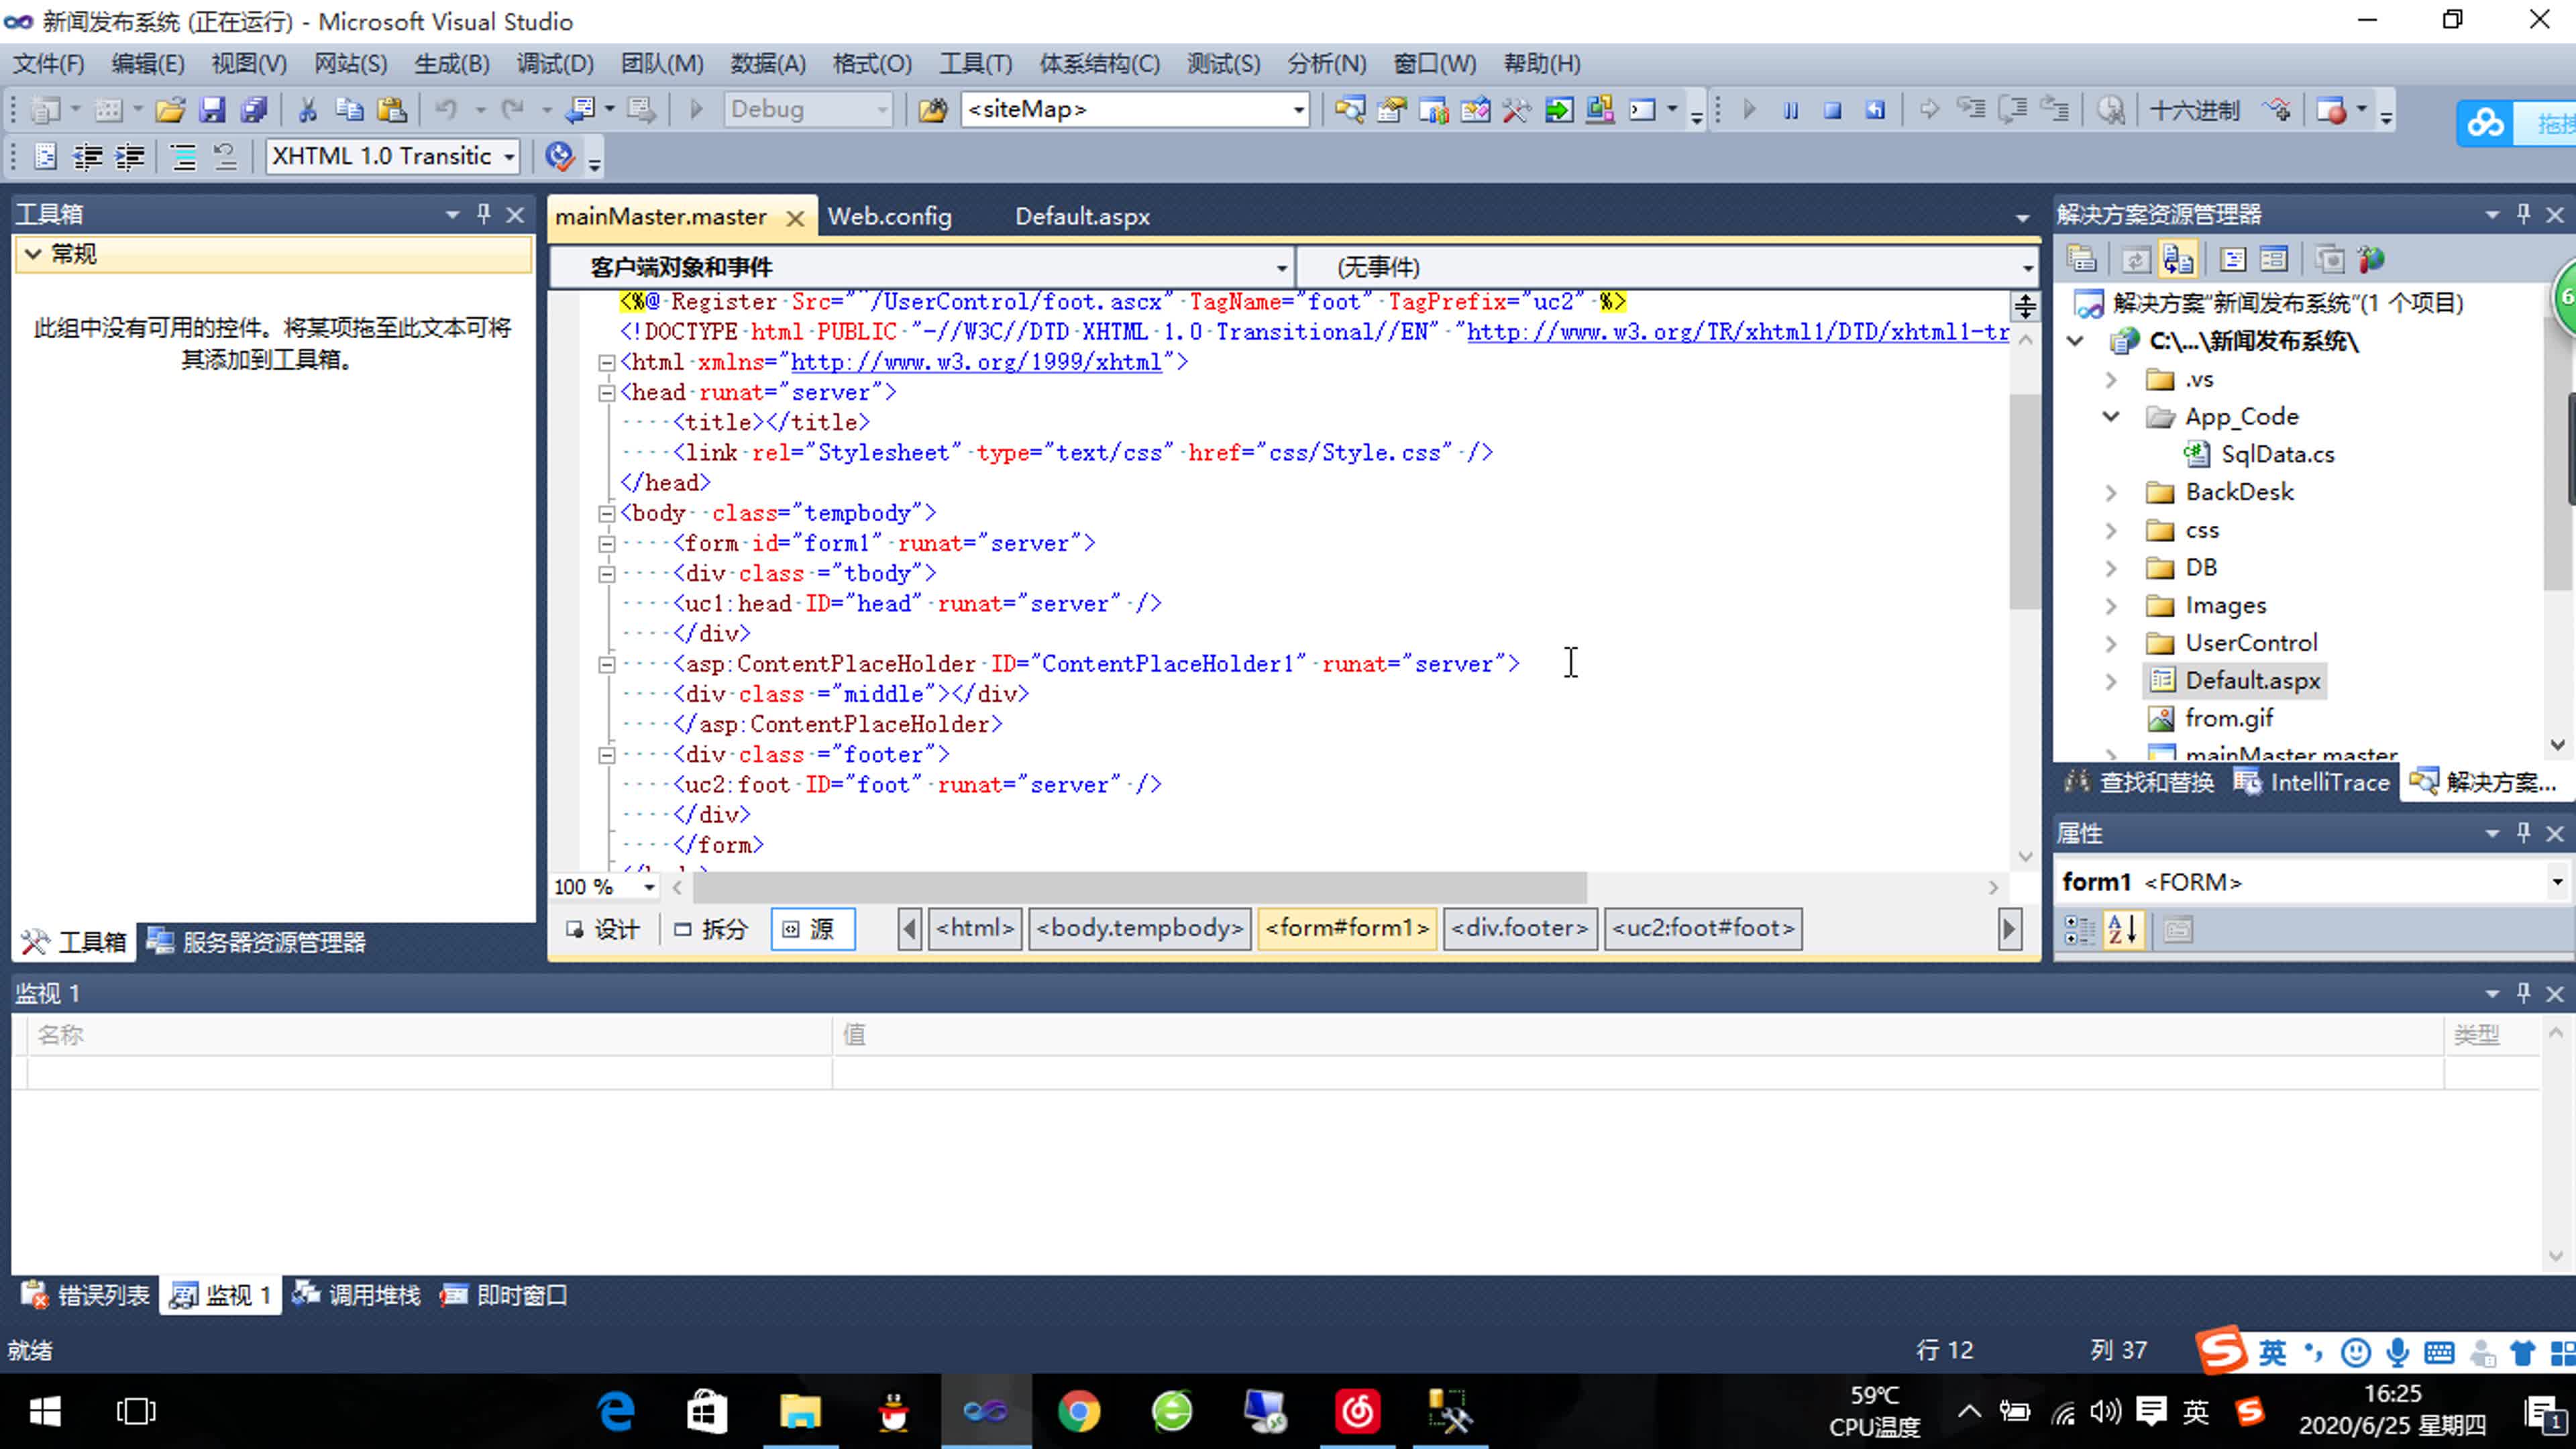
Task: Click the Solution Explorer refresh icon
Action: coord(2129,260)
